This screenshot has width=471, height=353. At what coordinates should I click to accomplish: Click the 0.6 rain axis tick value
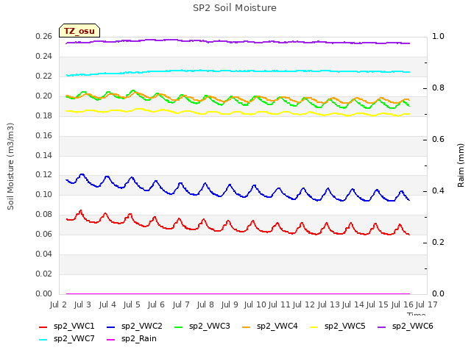(x=438, y=139)
